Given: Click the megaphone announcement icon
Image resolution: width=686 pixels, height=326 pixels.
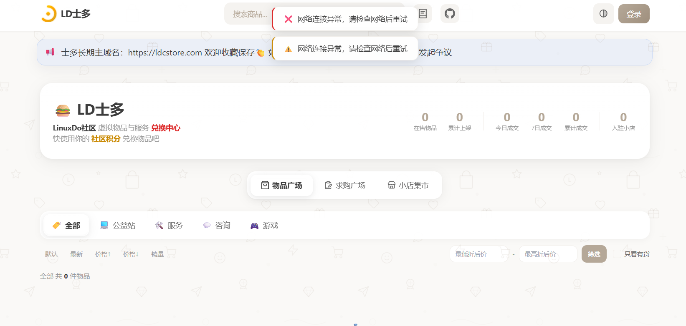Looking at the screenshot, I should click(x=50, y=52).
